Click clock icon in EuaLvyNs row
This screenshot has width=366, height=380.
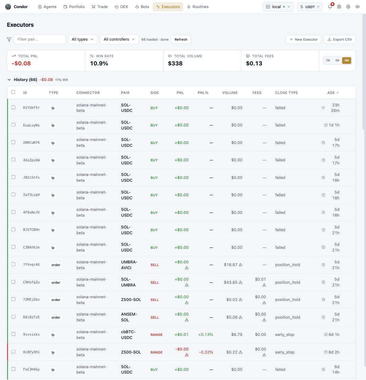pos(326,125)
